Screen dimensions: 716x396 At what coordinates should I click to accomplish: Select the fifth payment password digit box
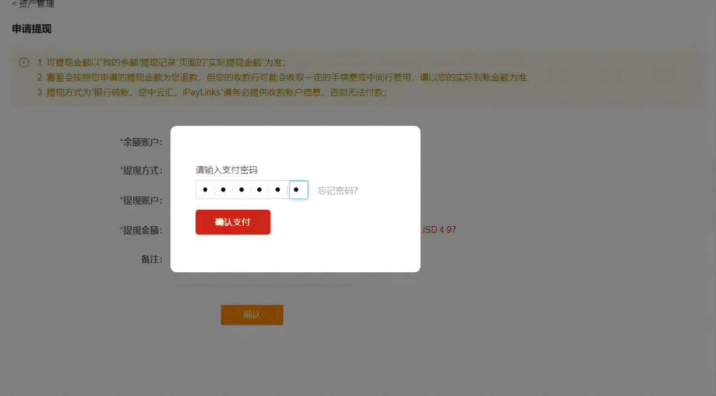point(278,190)
